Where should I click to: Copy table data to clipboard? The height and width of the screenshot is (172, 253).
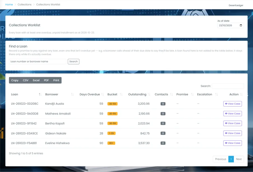[15, 80]
